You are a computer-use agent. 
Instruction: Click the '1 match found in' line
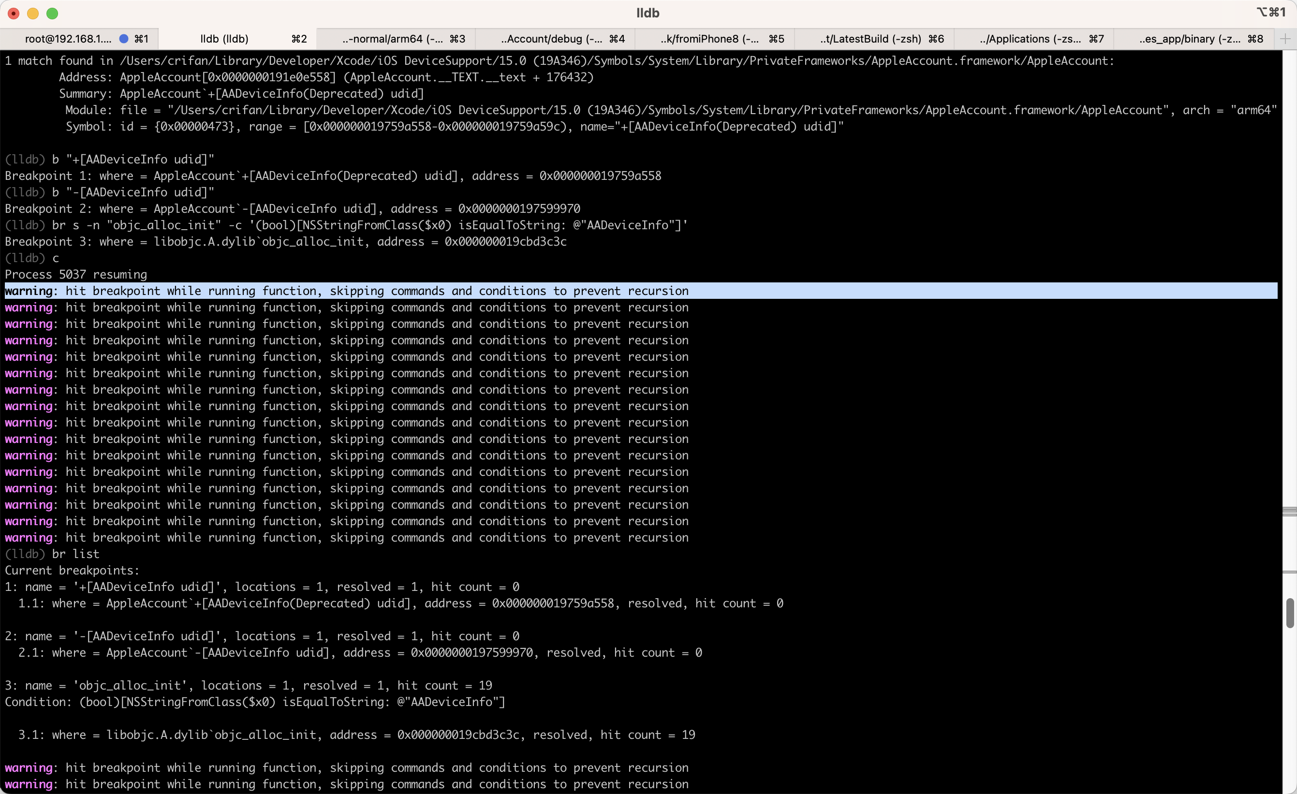pyautogui.click(x=560, y=61)
